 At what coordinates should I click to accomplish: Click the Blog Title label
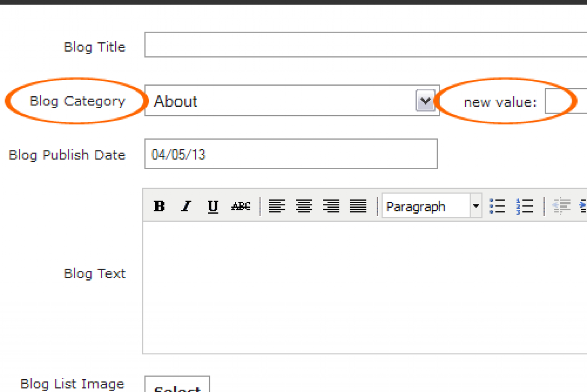[94, 47]
